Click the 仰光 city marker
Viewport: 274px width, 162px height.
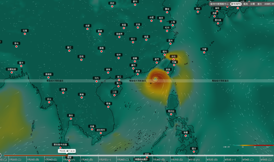49,102
